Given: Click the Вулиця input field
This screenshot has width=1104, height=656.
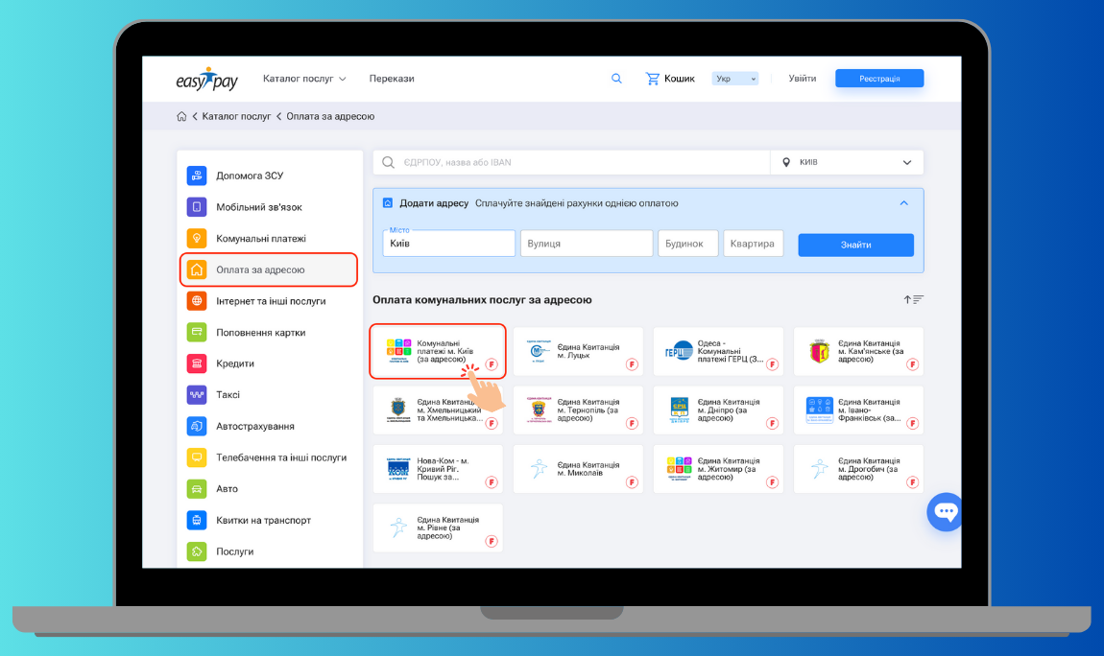Looking at the screenshot, I should pyautogui.click(x=586, y=244).
